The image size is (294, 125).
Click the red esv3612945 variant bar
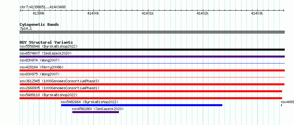pyautogui.click(x=152, y=84)
